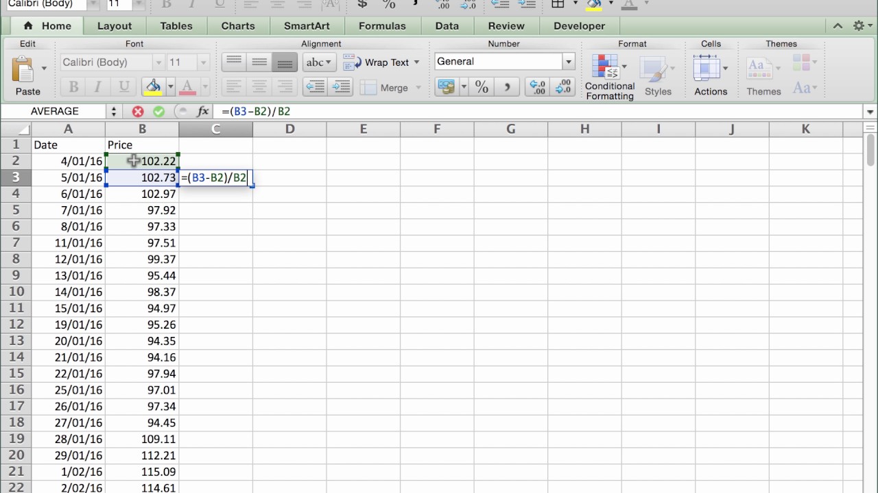Click cell with price 102.97
This screenshot has width=878, height=493.
pyautogui.click(x=142, y=194)
